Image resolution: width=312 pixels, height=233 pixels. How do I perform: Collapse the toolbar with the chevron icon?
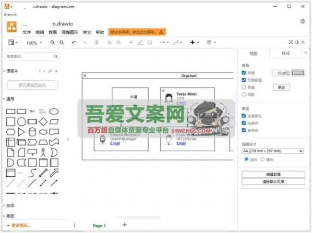click(x=303, y=42)
